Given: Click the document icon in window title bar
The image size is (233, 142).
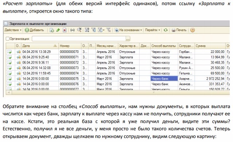Looking at the screenshot, I should [x=6, y=24].
